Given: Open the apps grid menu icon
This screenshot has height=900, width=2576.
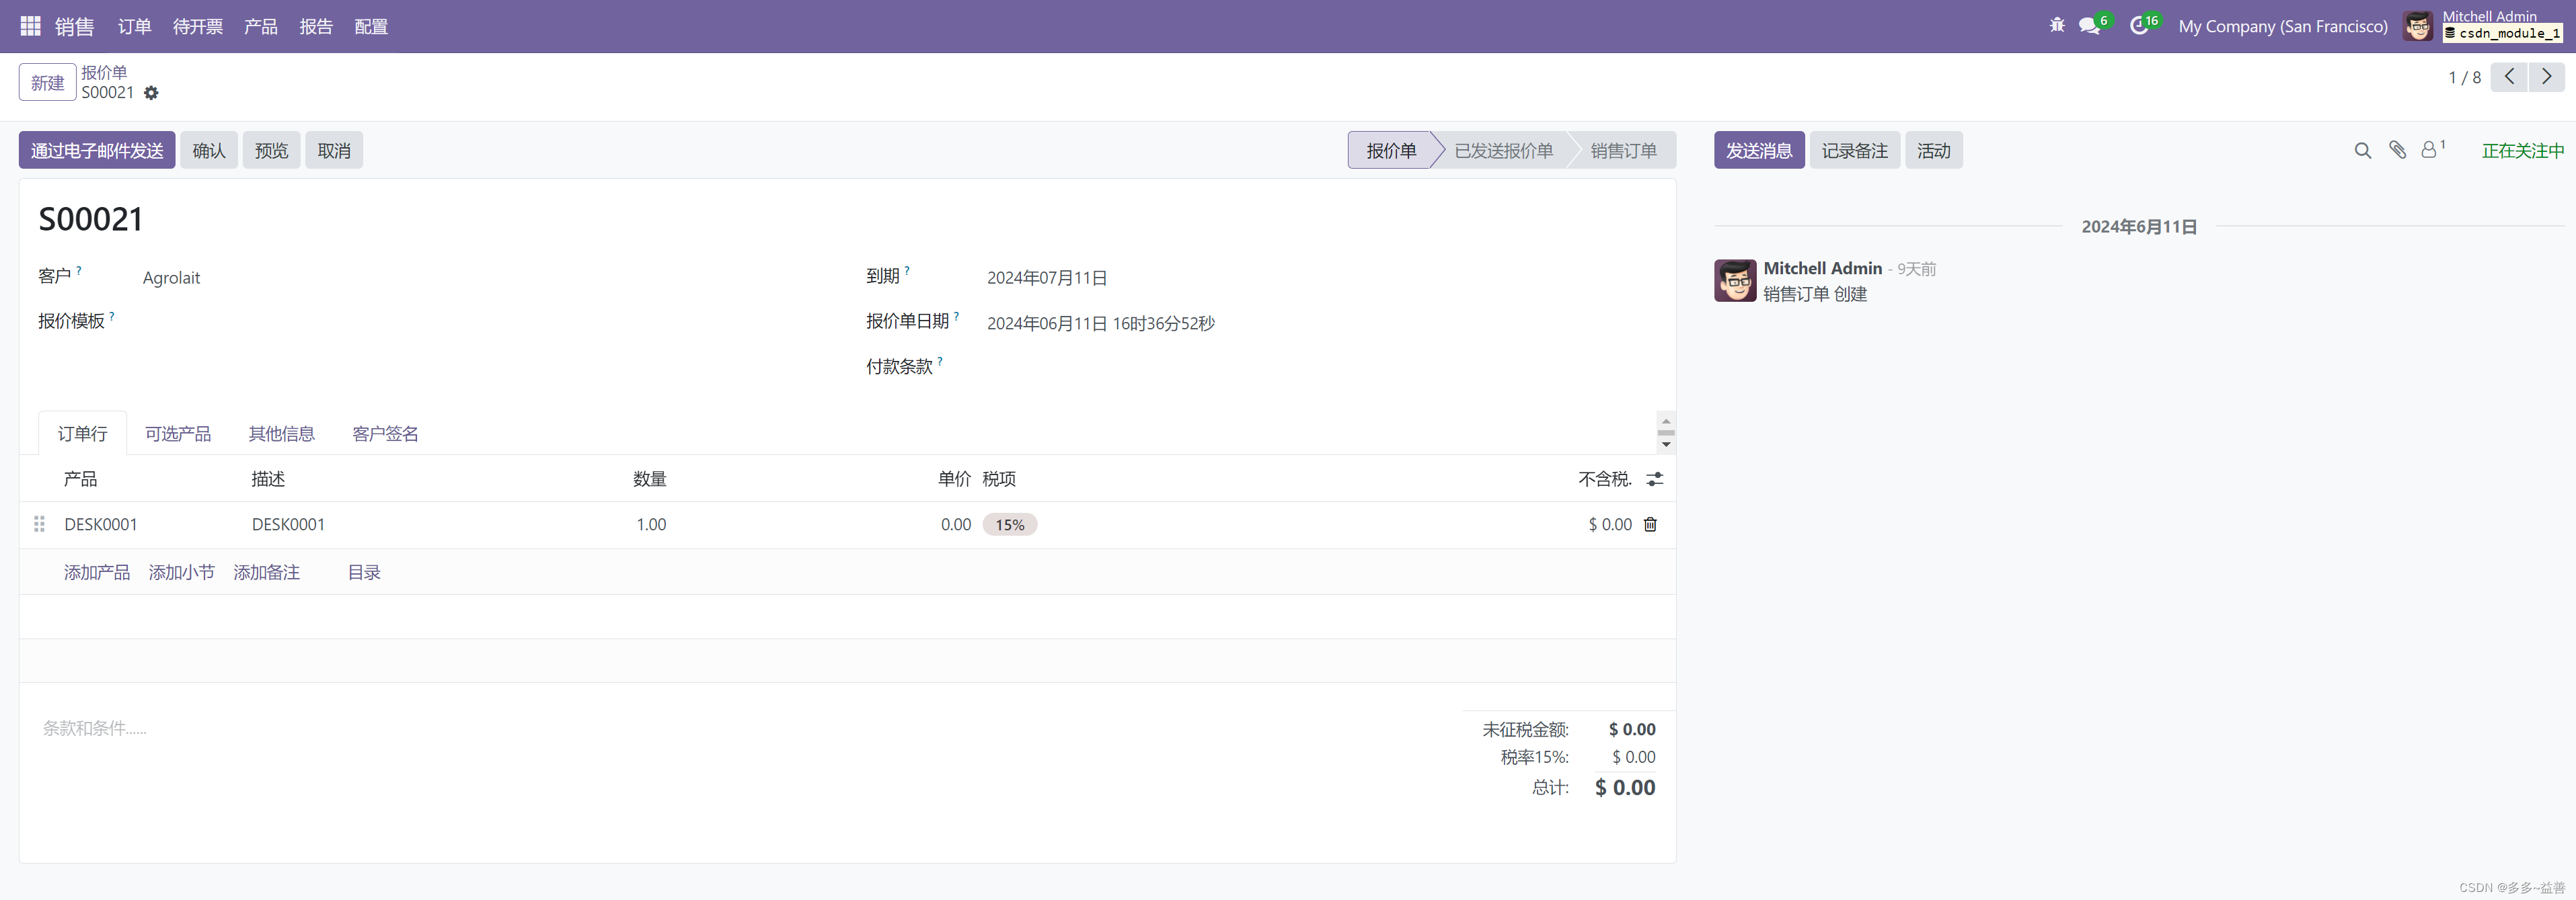Looking at the screenshot, I should 30,26.
